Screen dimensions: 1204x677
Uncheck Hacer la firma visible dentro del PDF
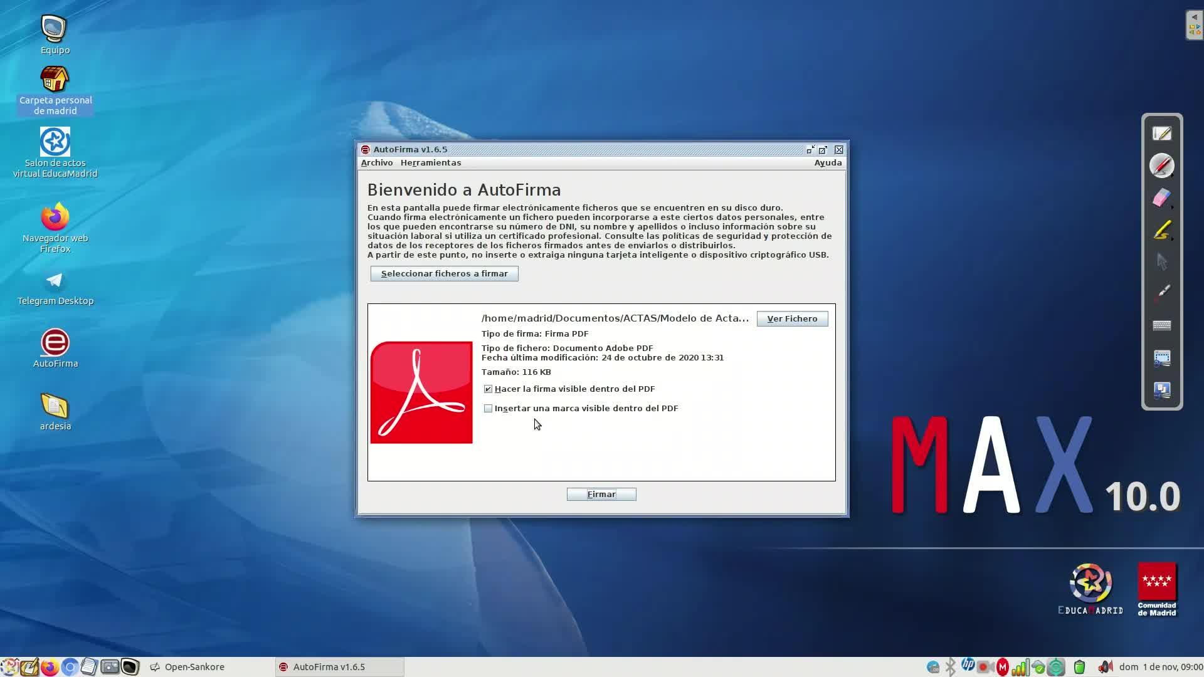pyautogui.click(x=488, y=389)
